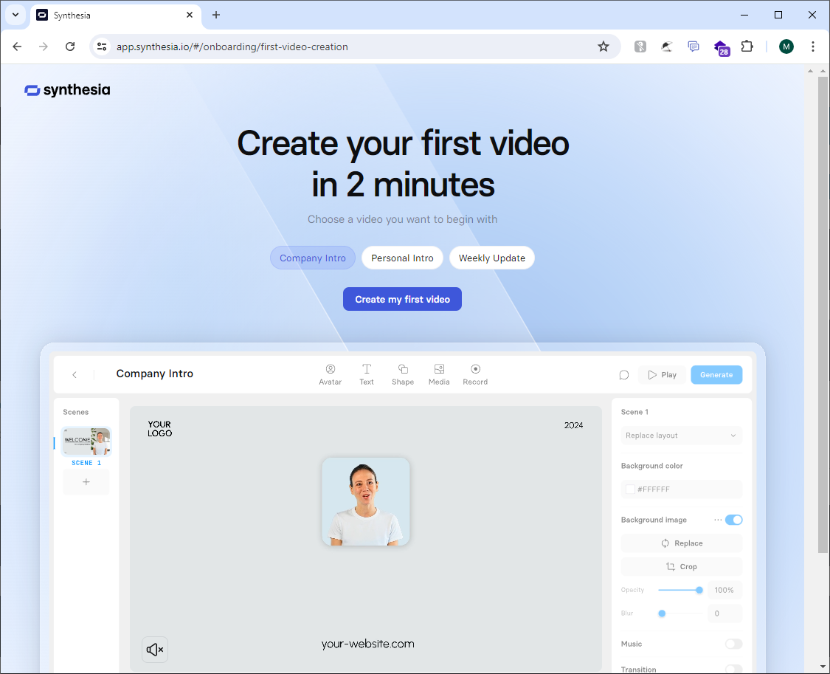830x674 pixels.
Task: Select the Scene 1 thumbnail
Action: click(x=86, y=441)
